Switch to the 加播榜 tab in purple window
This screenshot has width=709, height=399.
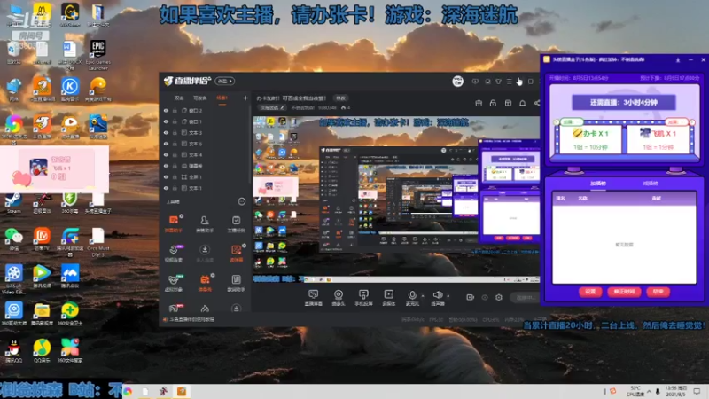coord(597,184)
